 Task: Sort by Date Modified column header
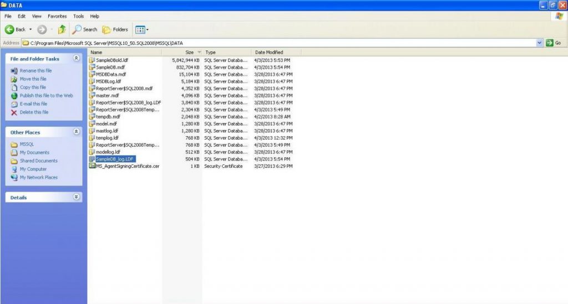point(276,53)
